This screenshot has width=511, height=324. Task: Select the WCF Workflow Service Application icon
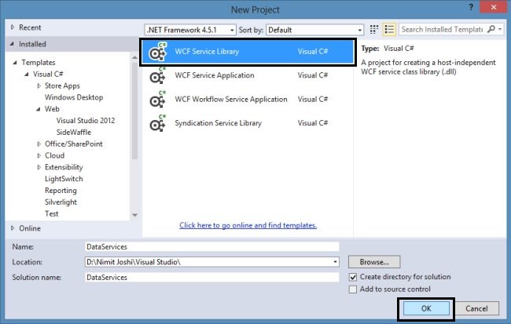click(158, 100)
